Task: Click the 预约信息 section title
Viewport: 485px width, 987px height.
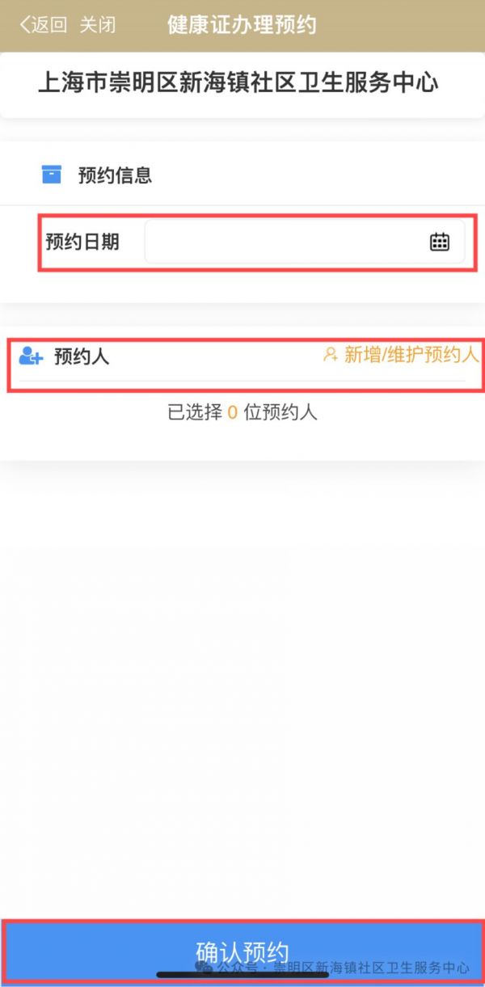Action: tap(115, 175)
